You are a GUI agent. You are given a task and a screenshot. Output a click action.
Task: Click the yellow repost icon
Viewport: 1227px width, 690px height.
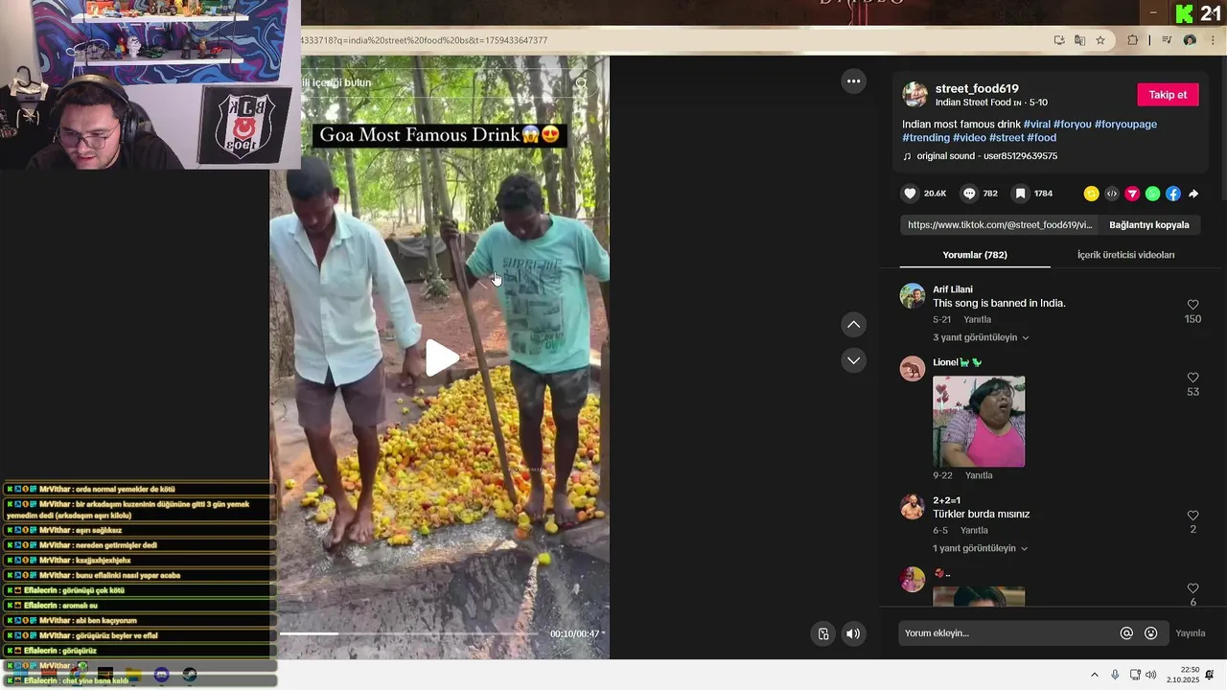pos(1091,194)
